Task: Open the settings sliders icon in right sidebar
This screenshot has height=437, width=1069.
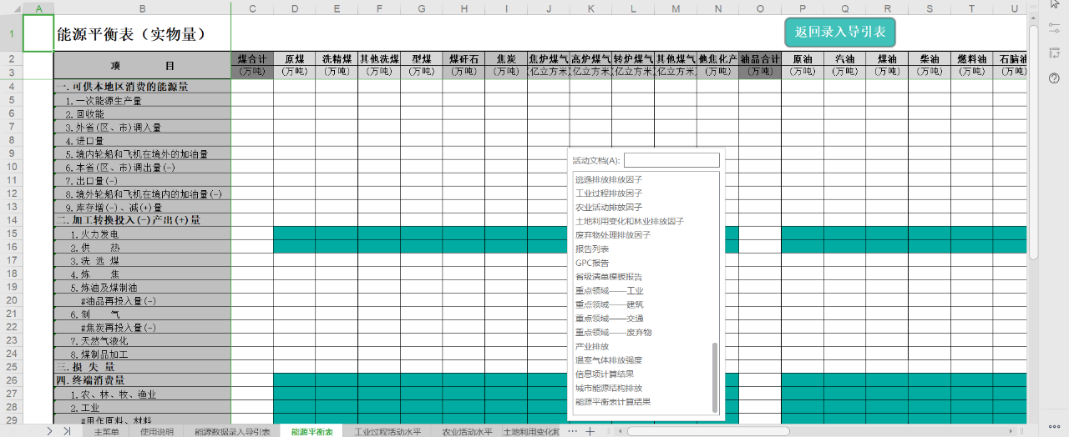Action: (1054, 28)
